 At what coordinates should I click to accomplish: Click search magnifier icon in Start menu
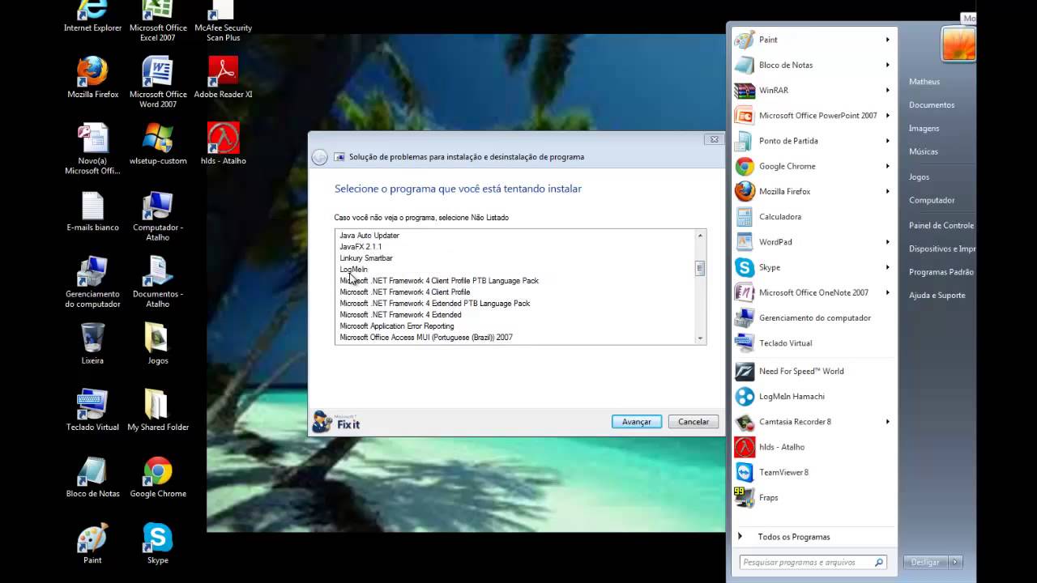(878, 562)
